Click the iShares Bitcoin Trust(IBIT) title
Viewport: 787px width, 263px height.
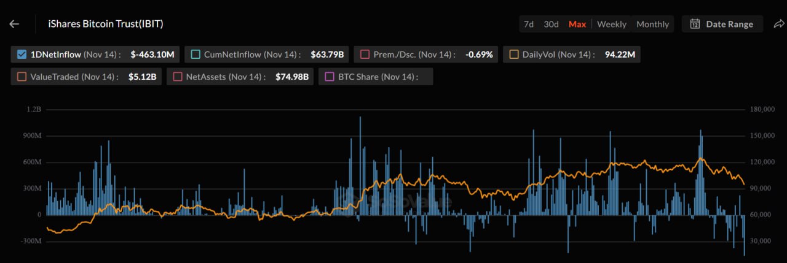tap(106, 24)
